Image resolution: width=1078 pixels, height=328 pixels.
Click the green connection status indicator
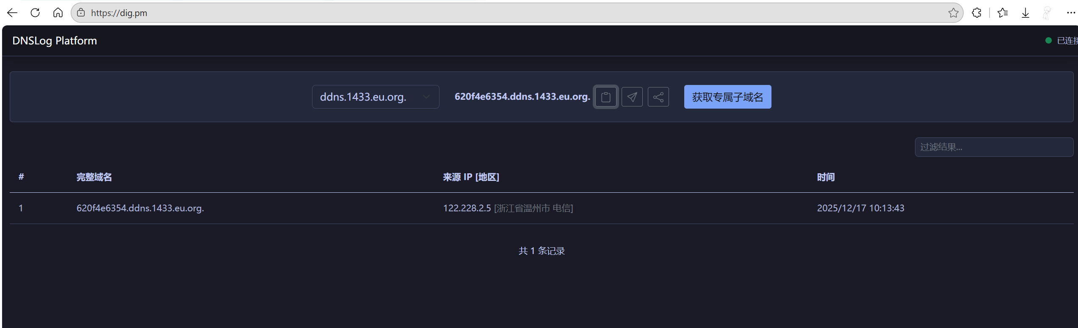1048,41
